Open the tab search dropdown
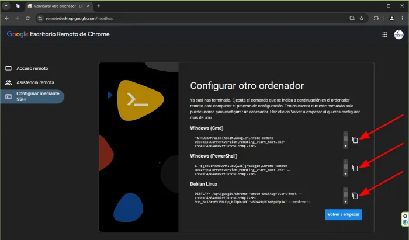The image size is (409, 240). 6,6
